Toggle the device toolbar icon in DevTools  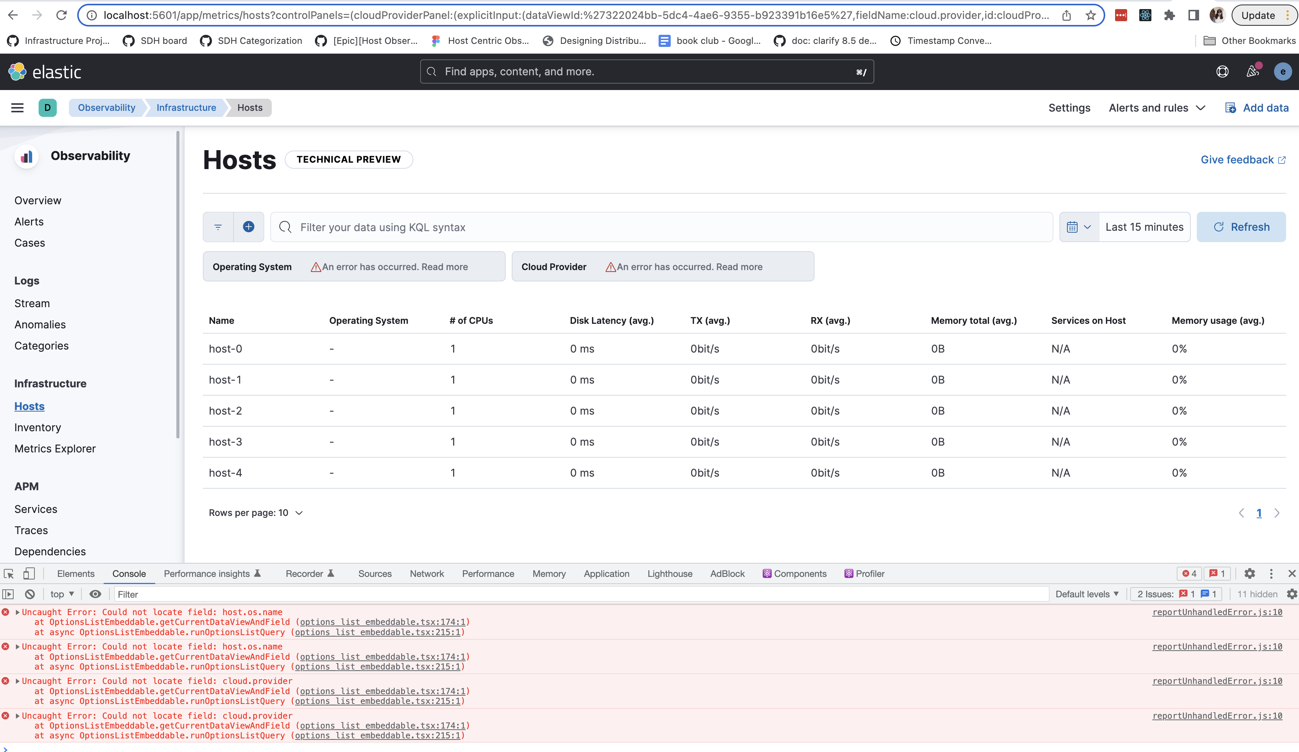(29, 573)
